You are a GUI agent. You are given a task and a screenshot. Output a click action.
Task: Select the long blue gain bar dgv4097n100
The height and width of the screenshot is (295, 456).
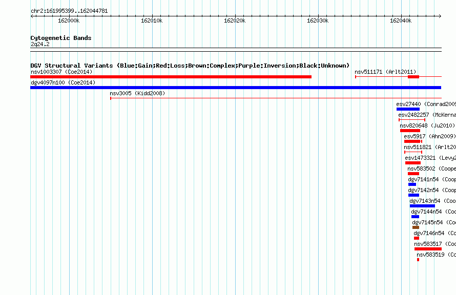(236, 88)
